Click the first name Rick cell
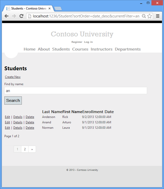164x189 pixels. click(x=65, y=117)
